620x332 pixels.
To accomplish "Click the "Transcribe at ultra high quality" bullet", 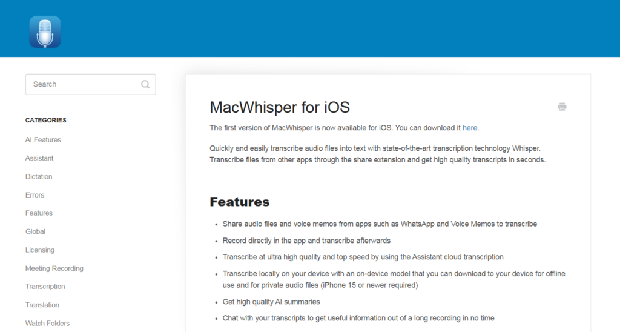I will (363, 257).
